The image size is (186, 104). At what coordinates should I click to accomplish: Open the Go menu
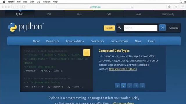38,2
